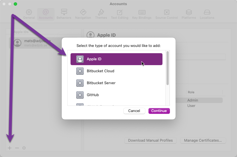Click the Bitbucket Server source control icon
Viewport: 237px width, 157px height.
coord(80,83)
